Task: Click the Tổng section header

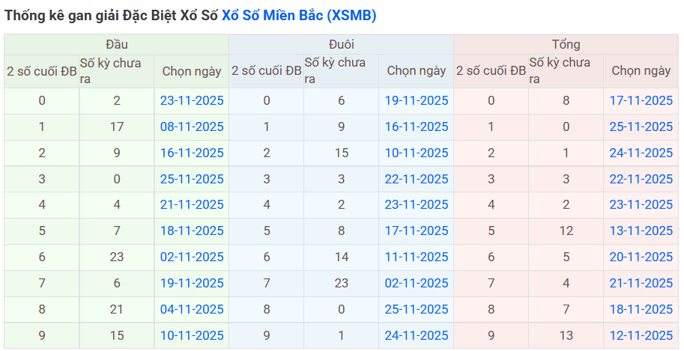Action: pyautogui.click(x=566, y=44)
